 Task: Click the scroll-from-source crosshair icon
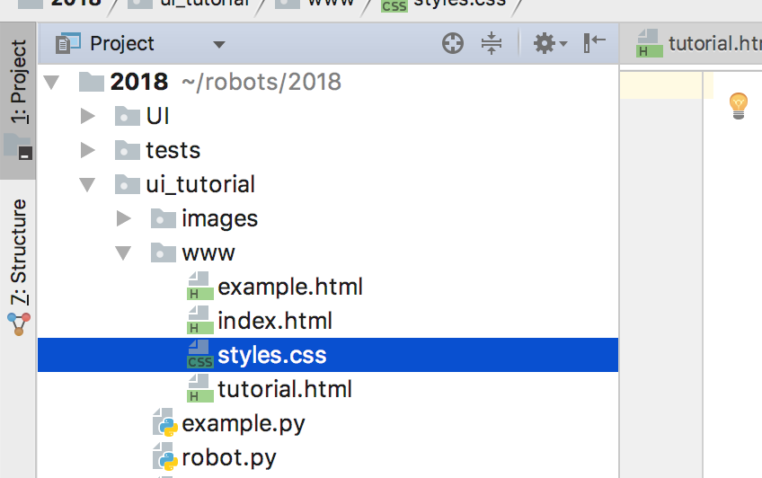click(x=453, y=43)
